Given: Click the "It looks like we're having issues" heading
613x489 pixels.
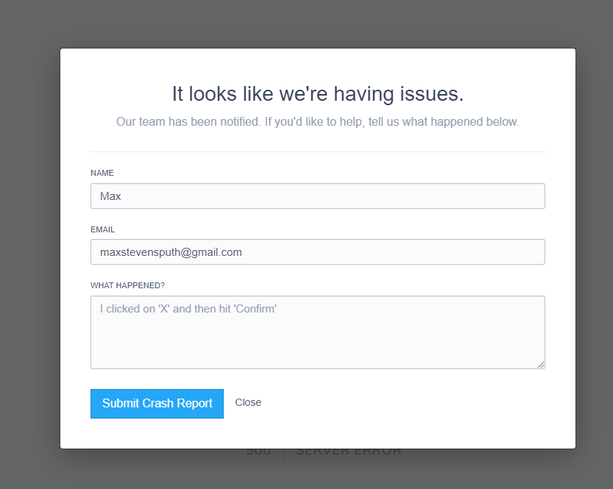Looking at the screenshot, I should (317, 94).
